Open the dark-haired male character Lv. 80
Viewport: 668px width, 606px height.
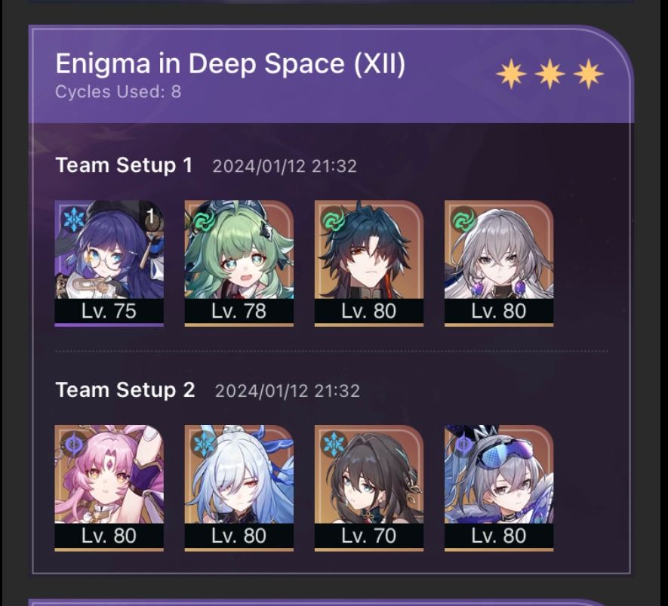point(369,263)
